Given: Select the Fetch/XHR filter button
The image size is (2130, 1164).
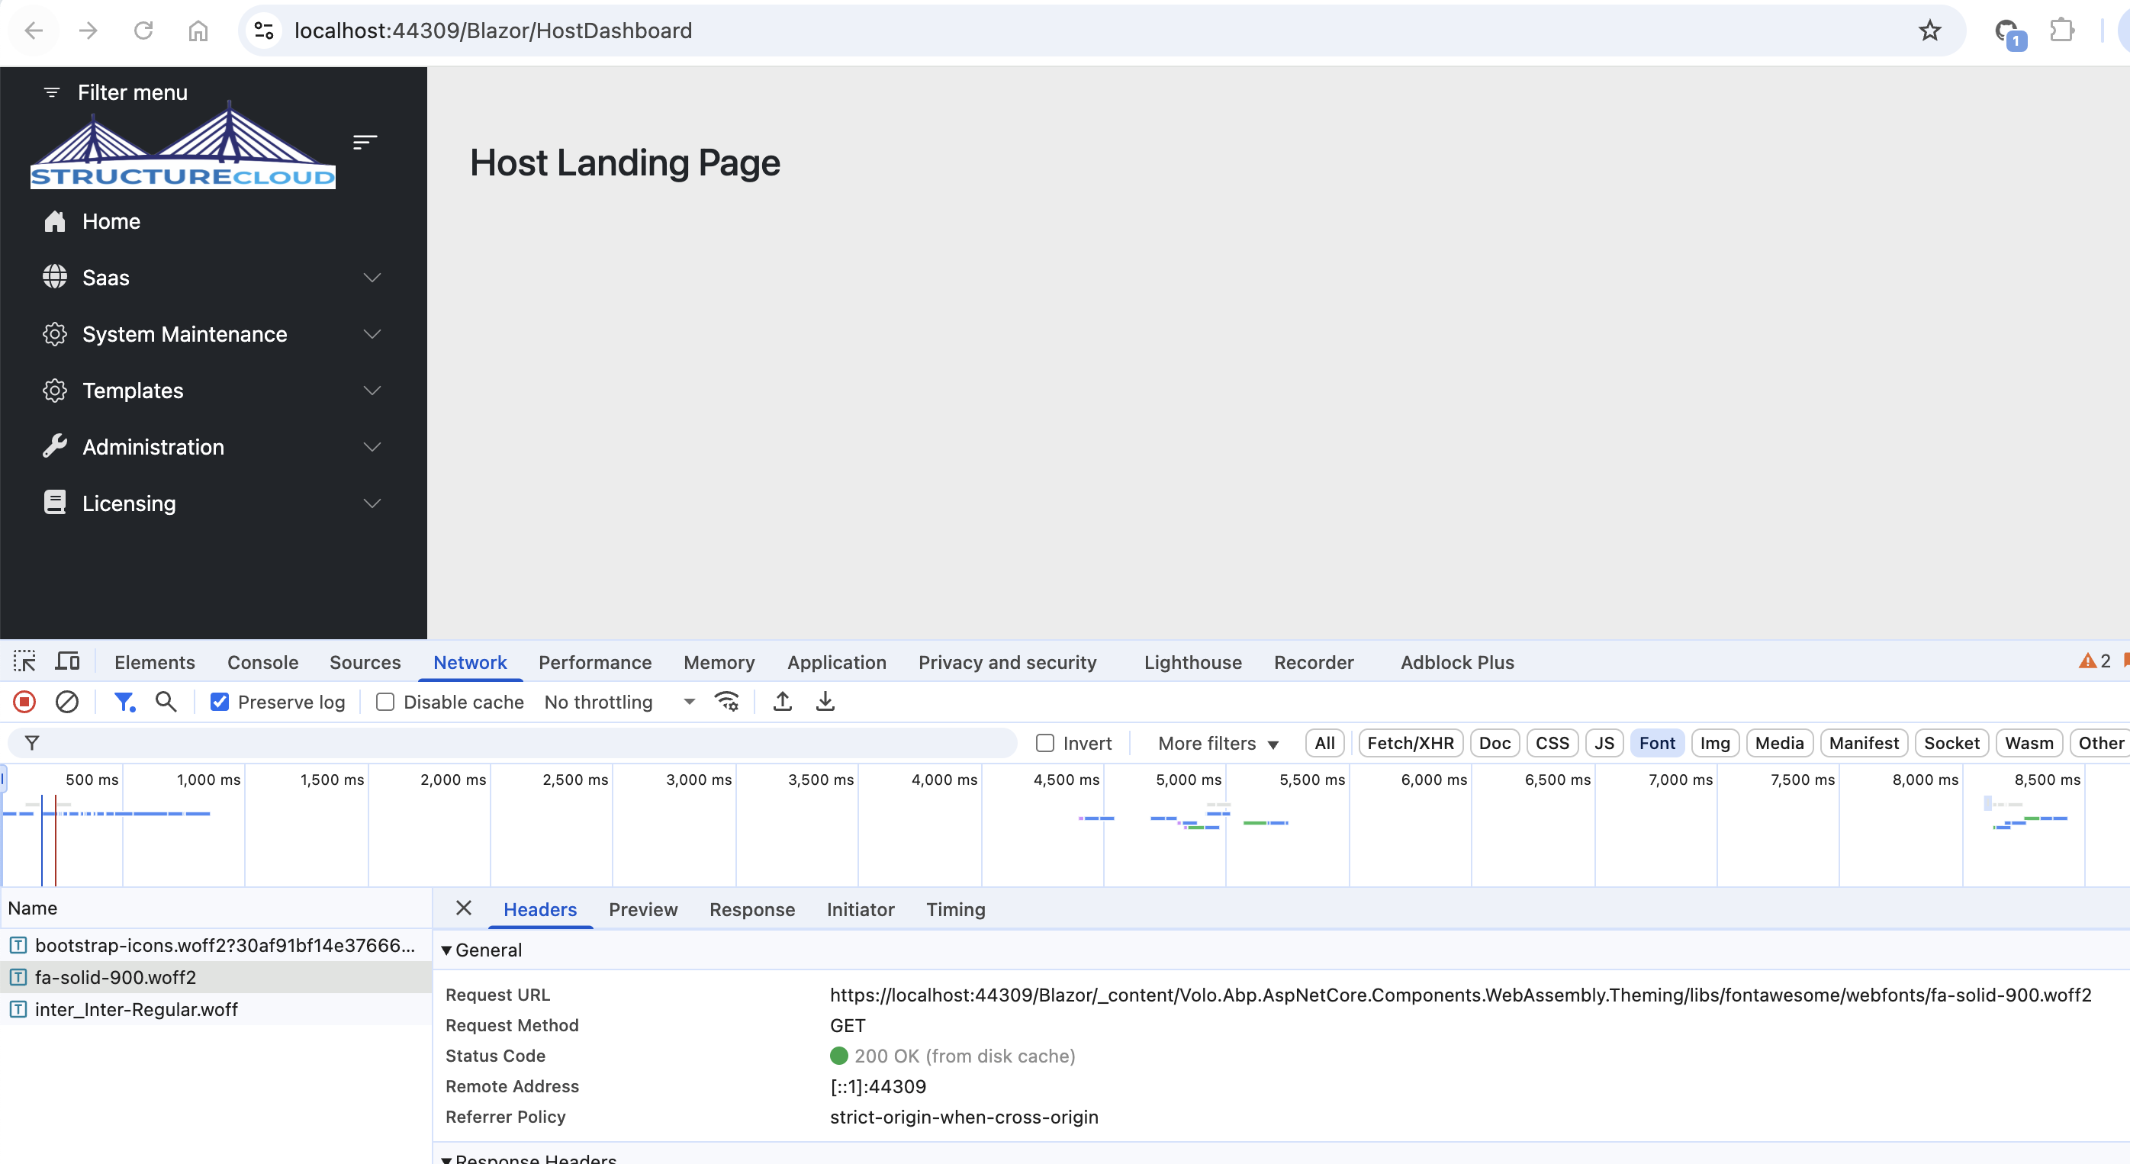Looking at the screenshot, I should pyautogui.click(x=1410, y=743).
